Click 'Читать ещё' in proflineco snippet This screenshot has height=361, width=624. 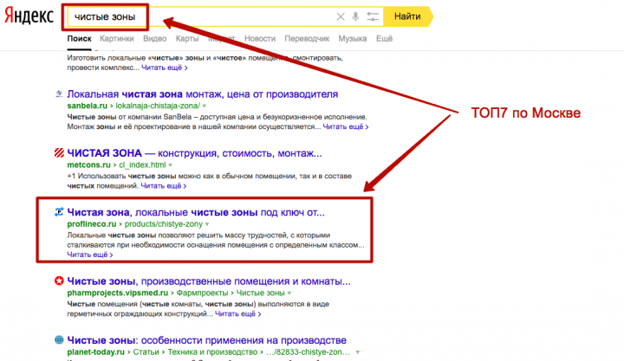coord(90,255)
